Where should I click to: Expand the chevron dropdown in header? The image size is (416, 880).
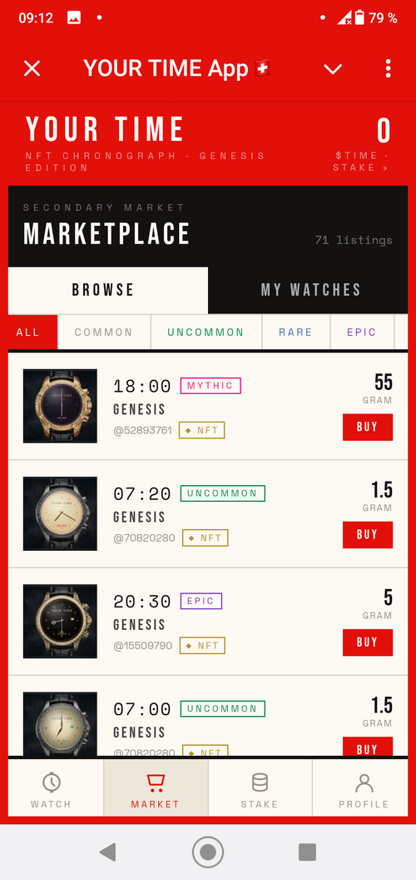tap(333, 69)
